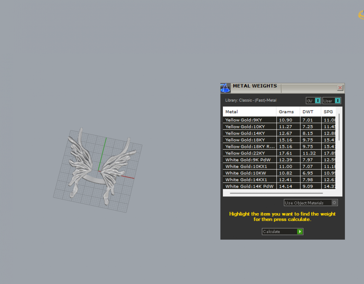
Task: Choose the White Gold:9K PdW row
Action: pyautogui.click(x=249, y=160)
